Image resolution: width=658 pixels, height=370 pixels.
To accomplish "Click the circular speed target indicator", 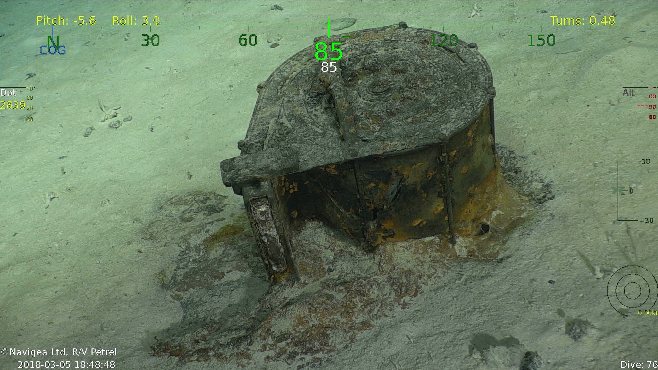I will point(632,291).
